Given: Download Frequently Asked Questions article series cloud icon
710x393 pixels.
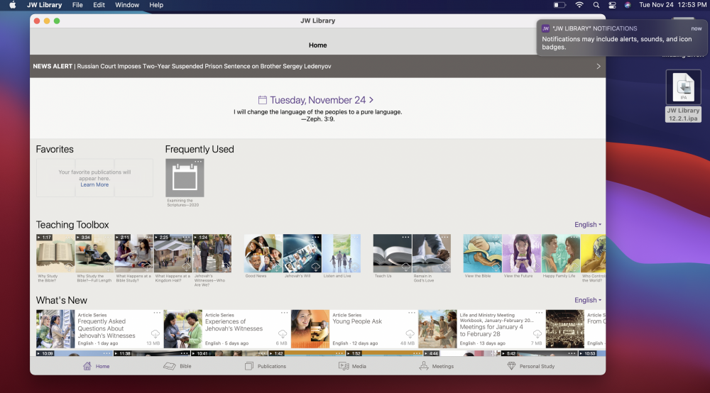Looking at the screenshot, I should tap(155, 333).
